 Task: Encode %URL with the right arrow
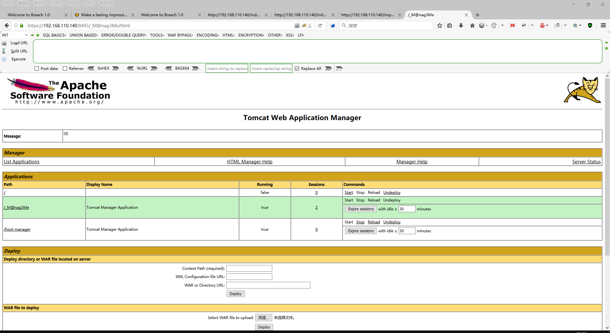pos(154,68)
